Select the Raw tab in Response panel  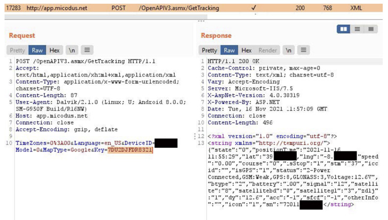229,50
